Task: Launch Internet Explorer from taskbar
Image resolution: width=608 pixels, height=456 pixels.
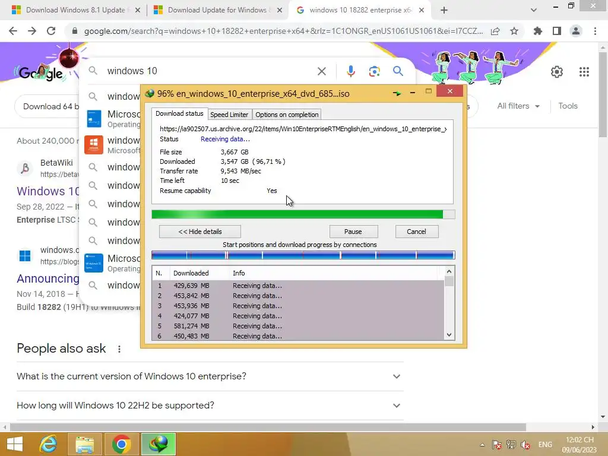Action: pyautogui.click(x=48, y=444)
